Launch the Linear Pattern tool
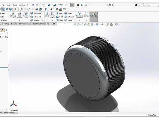 coord(52,15)
